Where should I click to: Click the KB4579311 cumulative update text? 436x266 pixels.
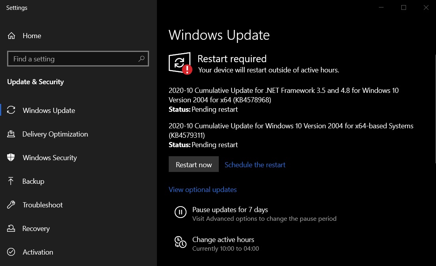click(291, 130)
